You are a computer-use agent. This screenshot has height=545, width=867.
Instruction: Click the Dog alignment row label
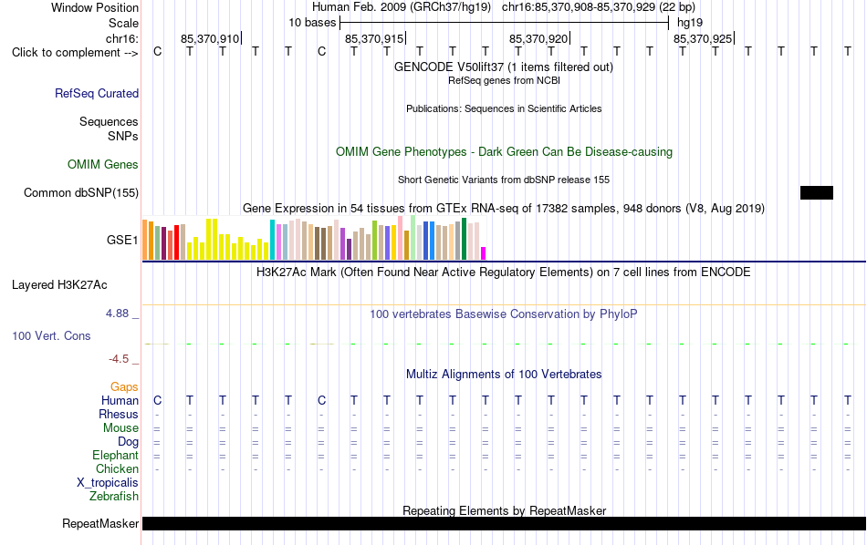point(128,442)
